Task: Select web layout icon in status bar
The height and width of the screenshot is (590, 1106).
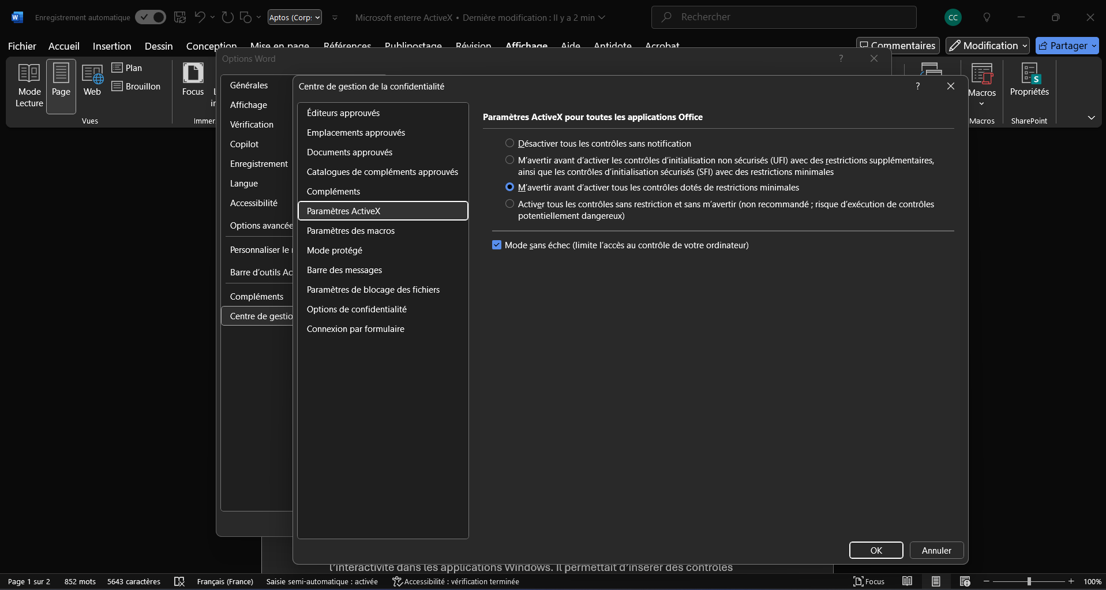Action: coord(965,581)
